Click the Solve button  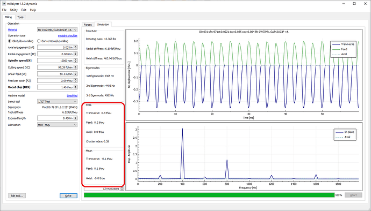[68, 195]
